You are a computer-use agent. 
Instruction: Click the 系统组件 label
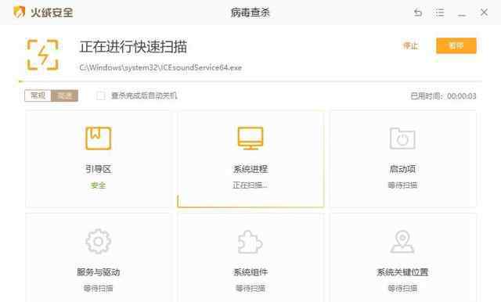(250, 272)
